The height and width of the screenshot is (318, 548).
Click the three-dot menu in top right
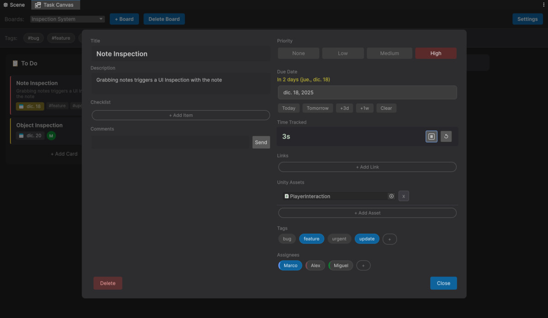click(x=543, y=5)
